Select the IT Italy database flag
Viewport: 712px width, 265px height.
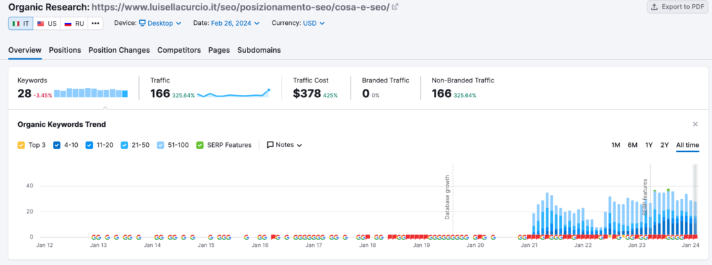tap(20, 24)
